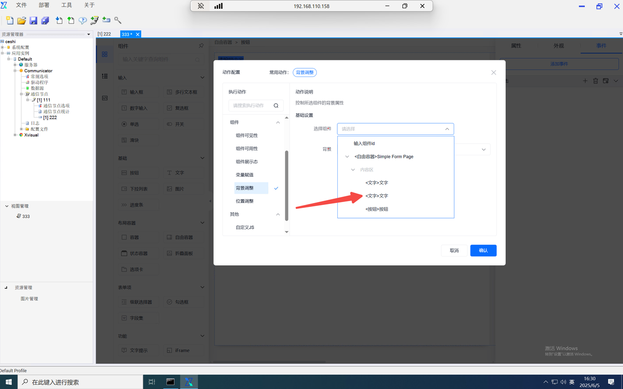Viewport: 623px width, 389px height.
Task: Collapse <自由容器>Simple Form Page node
Action: 347,157
